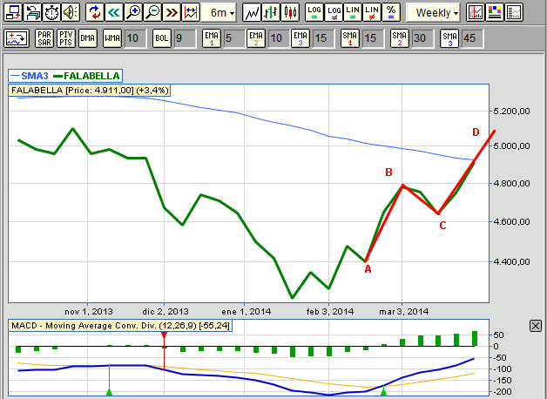Select the candlestick chart style icon
Screen dimensions: 547x399
[289, 12]
